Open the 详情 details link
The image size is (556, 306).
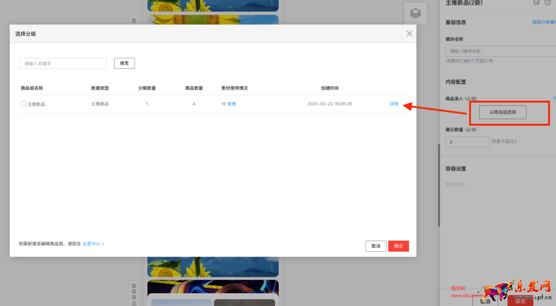pyautogui.click(x=393, y=104)
